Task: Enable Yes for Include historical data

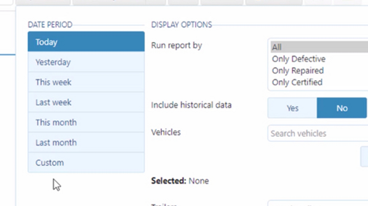Action: click(x=292, y=108)
